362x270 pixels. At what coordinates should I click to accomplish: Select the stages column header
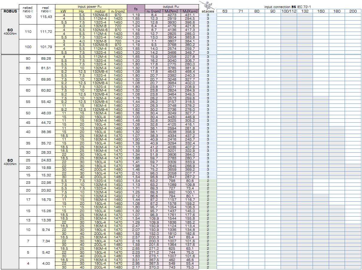tap(208, 11)
